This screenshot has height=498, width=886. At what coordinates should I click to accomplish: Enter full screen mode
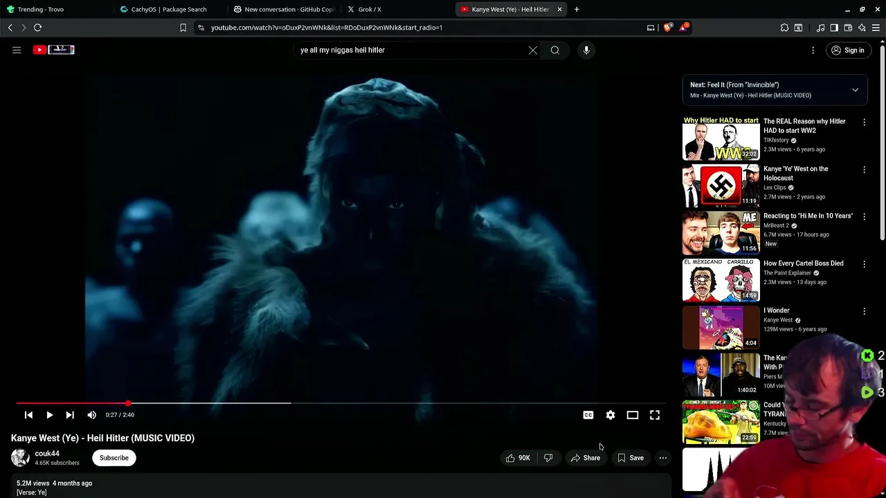[655, 415]
